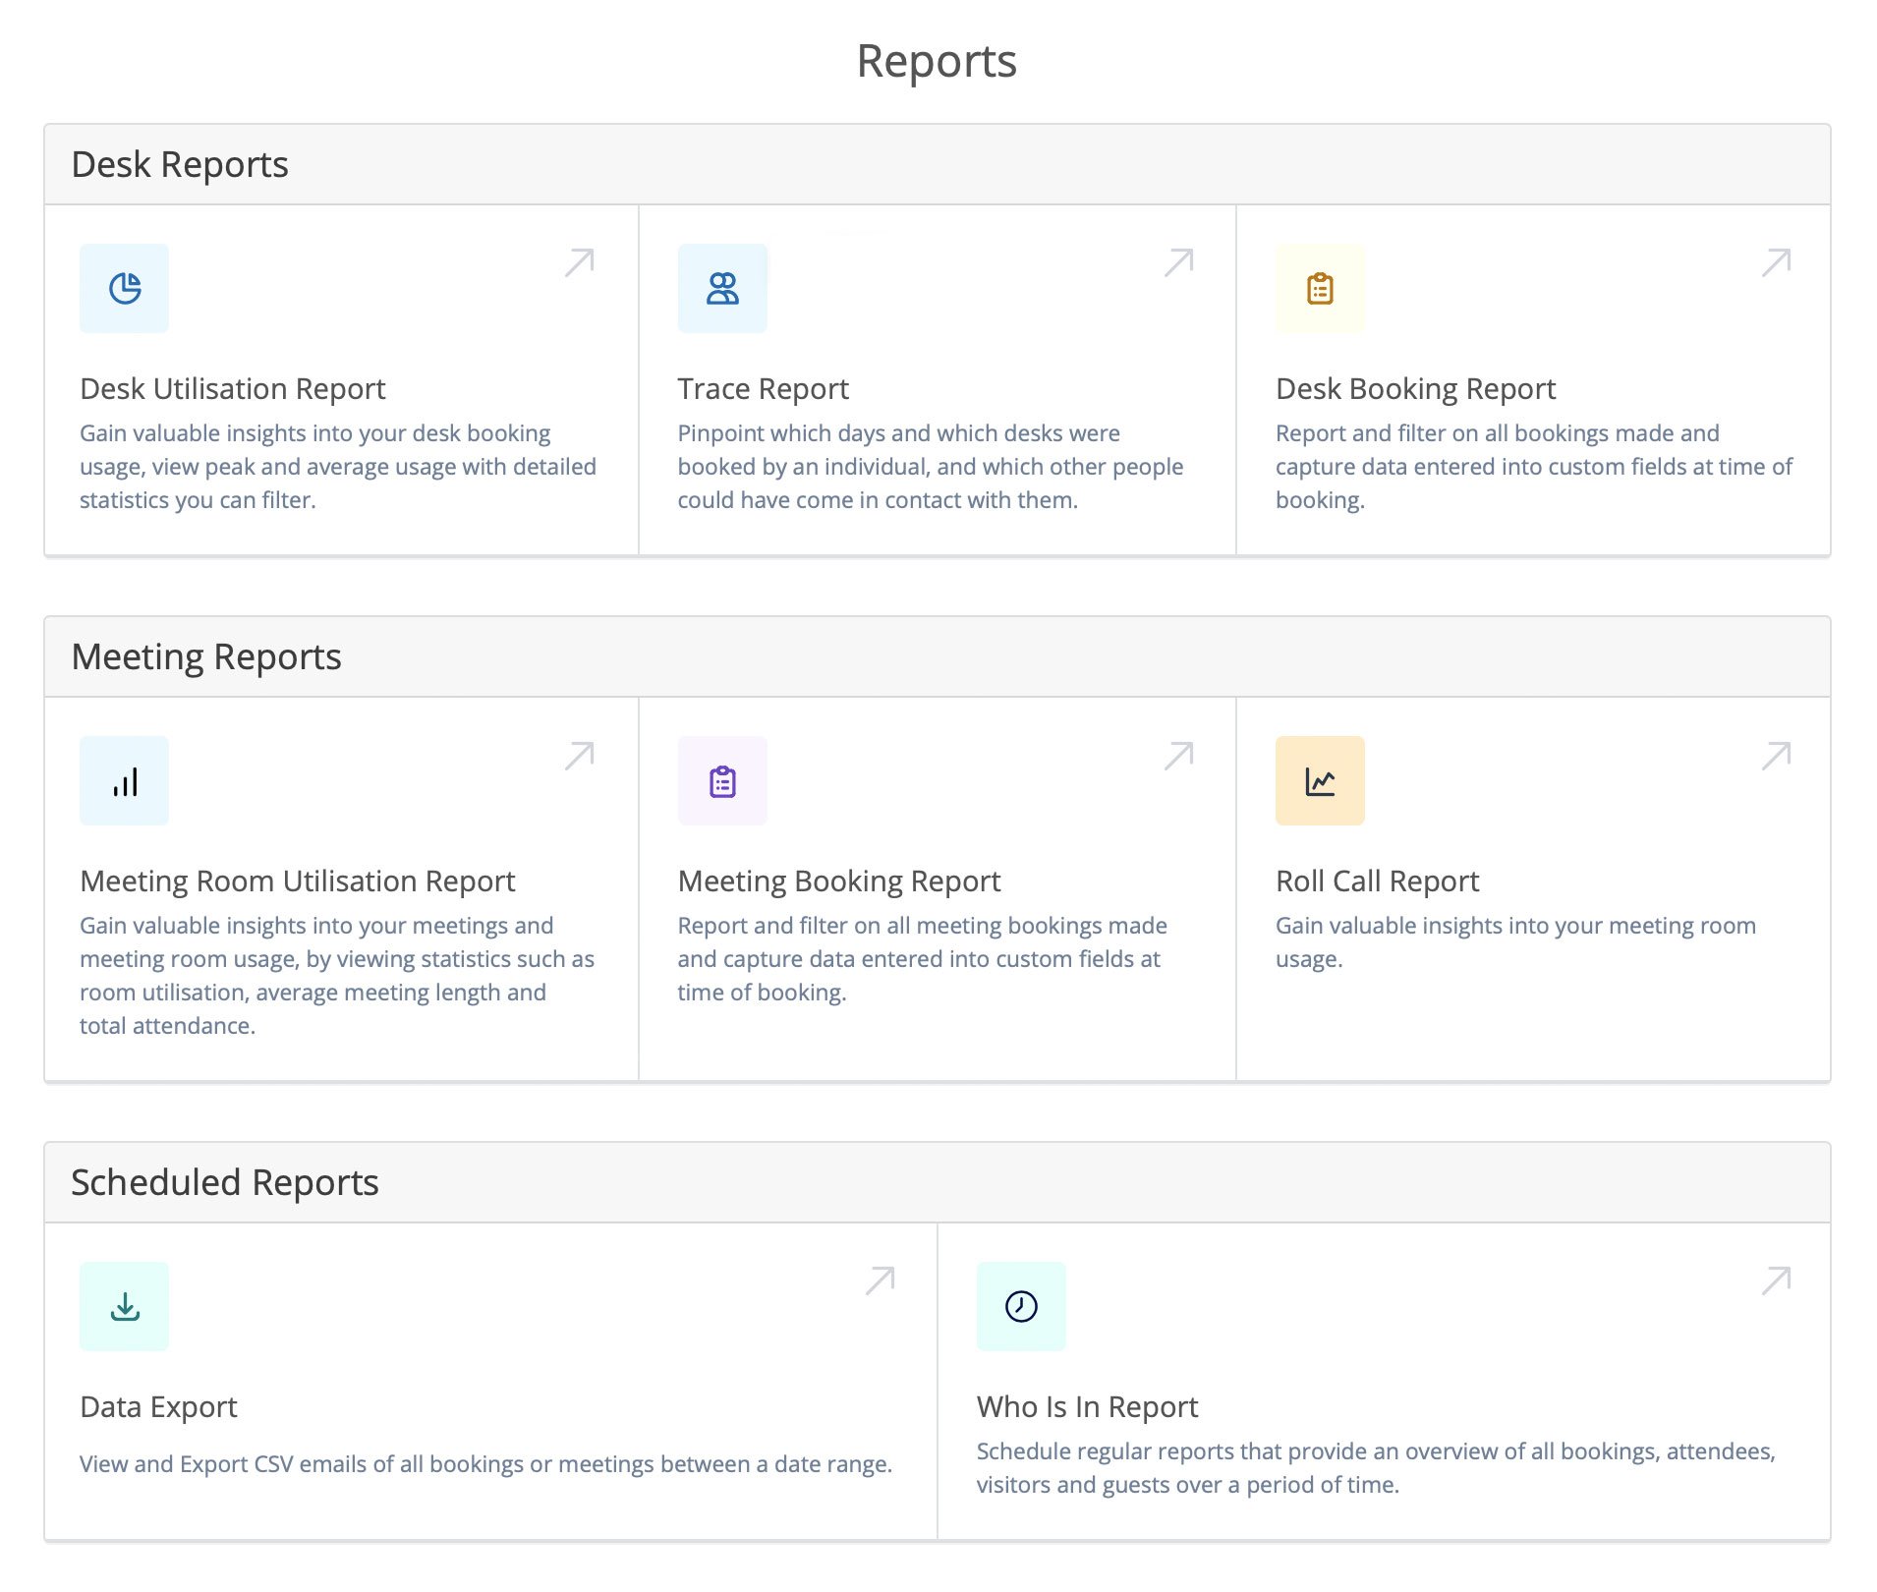1877x1592 pixels.
Task: Open Who Is In Report via its corner arrow
Action: pyautogui.click(x=1775, y=1278)
